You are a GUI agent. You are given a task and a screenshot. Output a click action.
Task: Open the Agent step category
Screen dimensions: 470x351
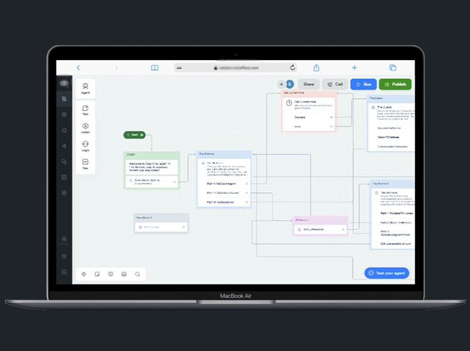(85, 88)
